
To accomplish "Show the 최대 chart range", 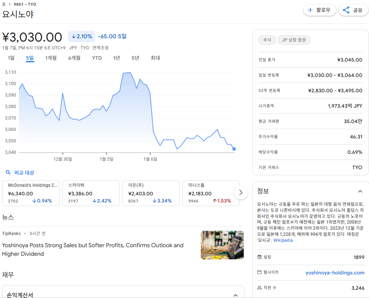I will (155, 58).
